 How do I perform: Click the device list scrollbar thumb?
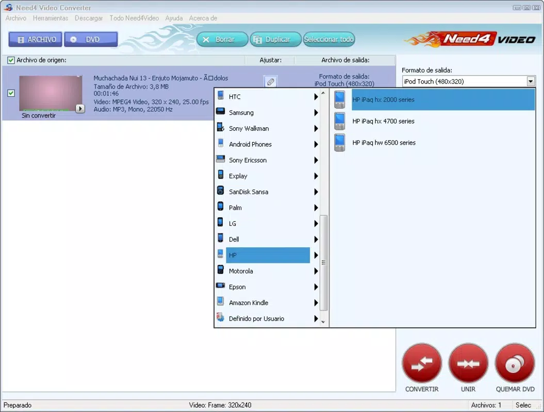(323, 262)
